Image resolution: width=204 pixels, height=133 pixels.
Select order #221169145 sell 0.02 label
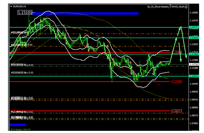coord(21,32)
